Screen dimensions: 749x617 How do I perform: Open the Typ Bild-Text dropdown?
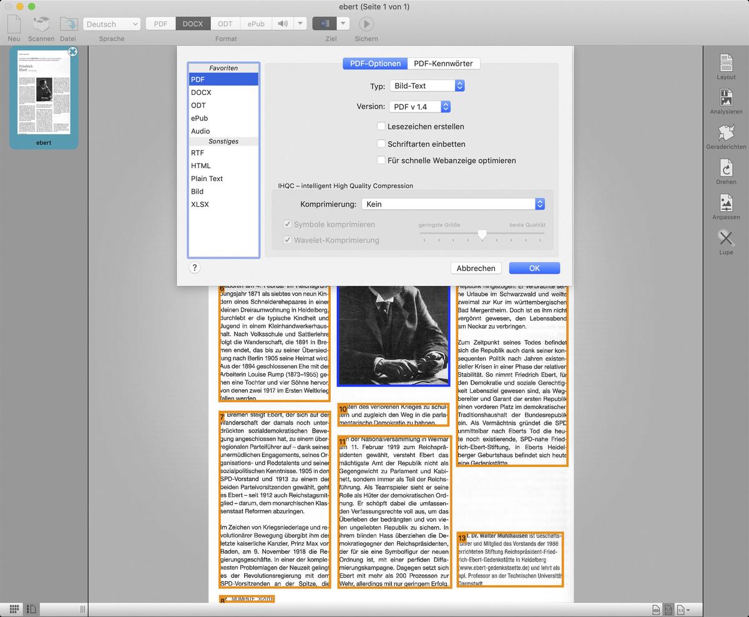pyautogui.click(x=427, y=86)
